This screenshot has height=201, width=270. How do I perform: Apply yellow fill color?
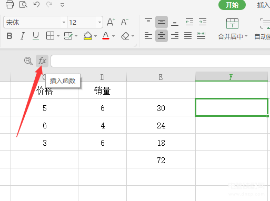88,36
